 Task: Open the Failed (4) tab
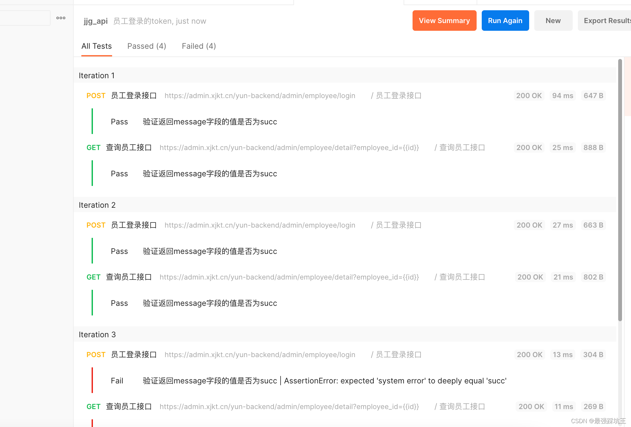pos(199,46)
